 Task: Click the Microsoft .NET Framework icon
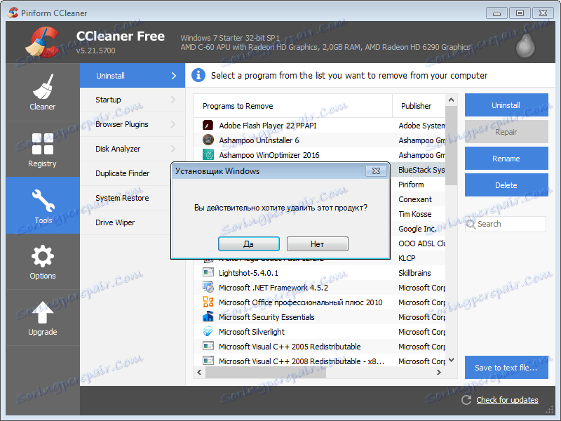coord(208,287)
